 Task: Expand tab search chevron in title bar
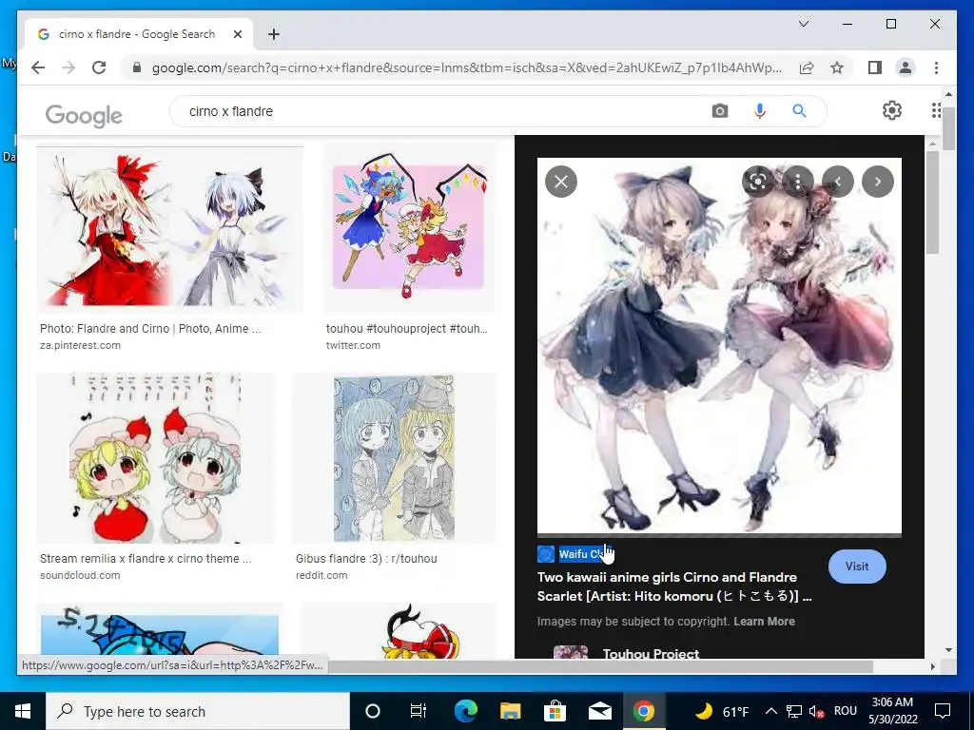(803, 24)
